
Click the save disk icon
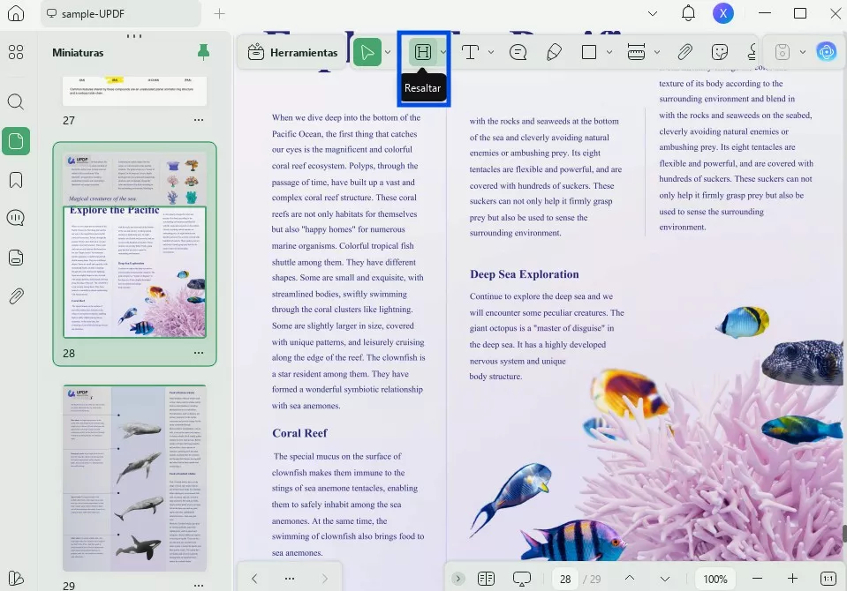point(783,52)
